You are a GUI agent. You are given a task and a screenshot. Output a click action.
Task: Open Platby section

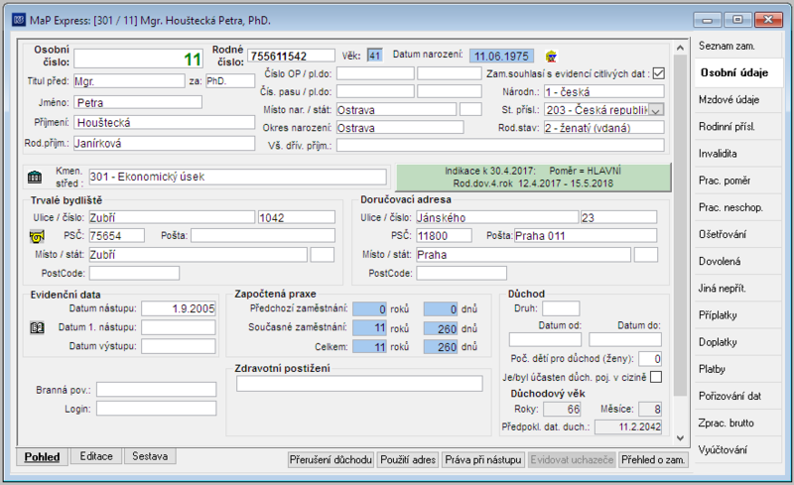pos(737,369)
